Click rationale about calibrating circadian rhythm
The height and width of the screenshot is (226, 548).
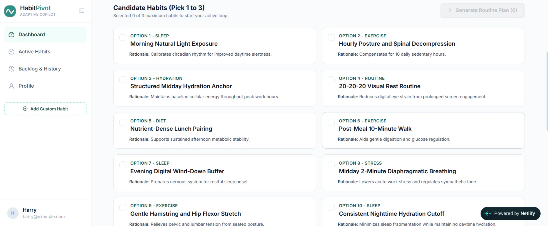click(x=200, y=54)
